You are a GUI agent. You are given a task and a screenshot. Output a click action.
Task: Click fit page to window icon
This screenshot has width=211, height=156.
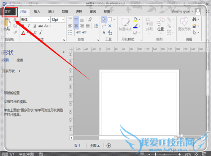coord(197,154)
